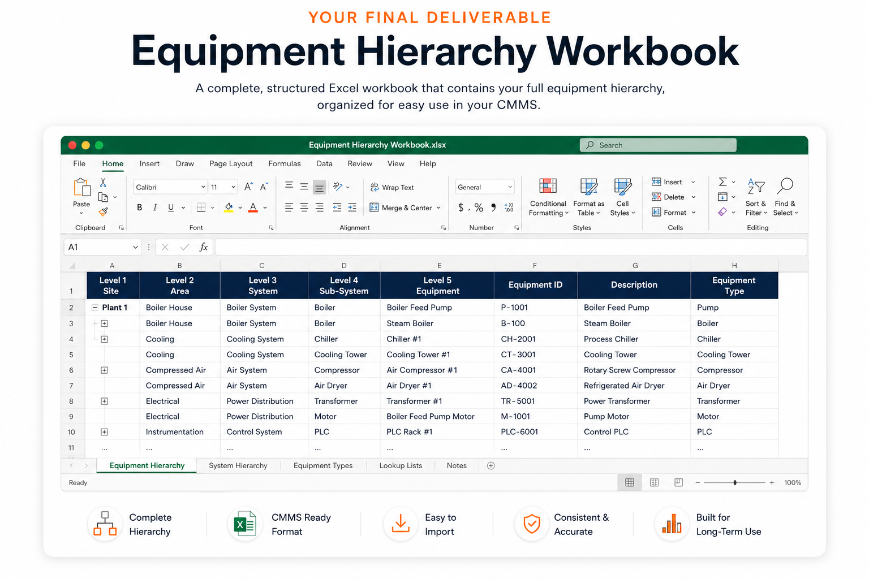The image size is (869, 579).
Task: Click the Copy icon
Action: (x=103, y=197)
